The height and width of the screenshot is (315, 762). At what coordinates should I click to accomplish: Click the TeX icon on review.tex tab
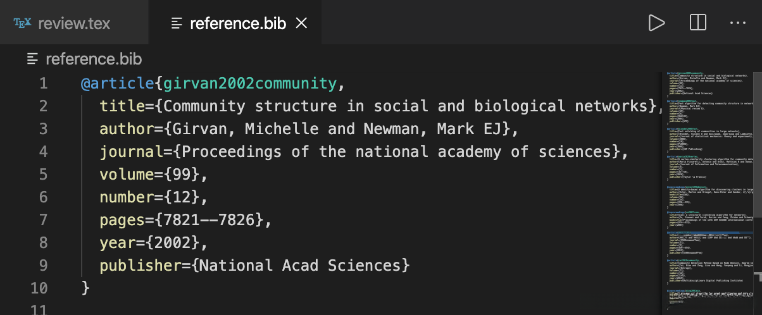point(22,24)
